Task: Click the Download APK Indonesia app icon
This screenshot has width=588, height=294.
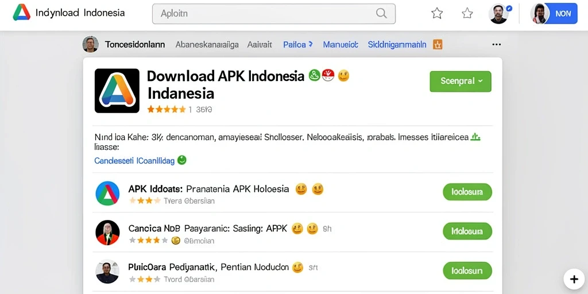Action: point(117,91)
